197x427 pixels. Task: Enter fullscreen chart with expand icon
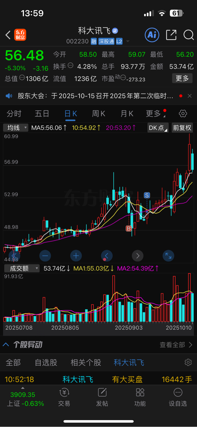[169, 256]
